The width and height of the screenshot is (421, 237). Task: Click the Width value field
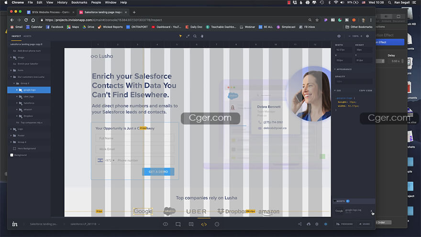coord(343,50)
